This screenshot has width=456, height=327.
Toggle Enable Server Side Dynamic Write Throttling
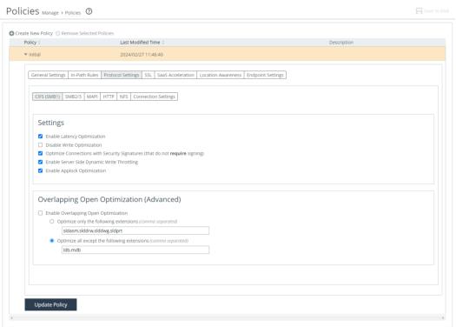(41, 162)
